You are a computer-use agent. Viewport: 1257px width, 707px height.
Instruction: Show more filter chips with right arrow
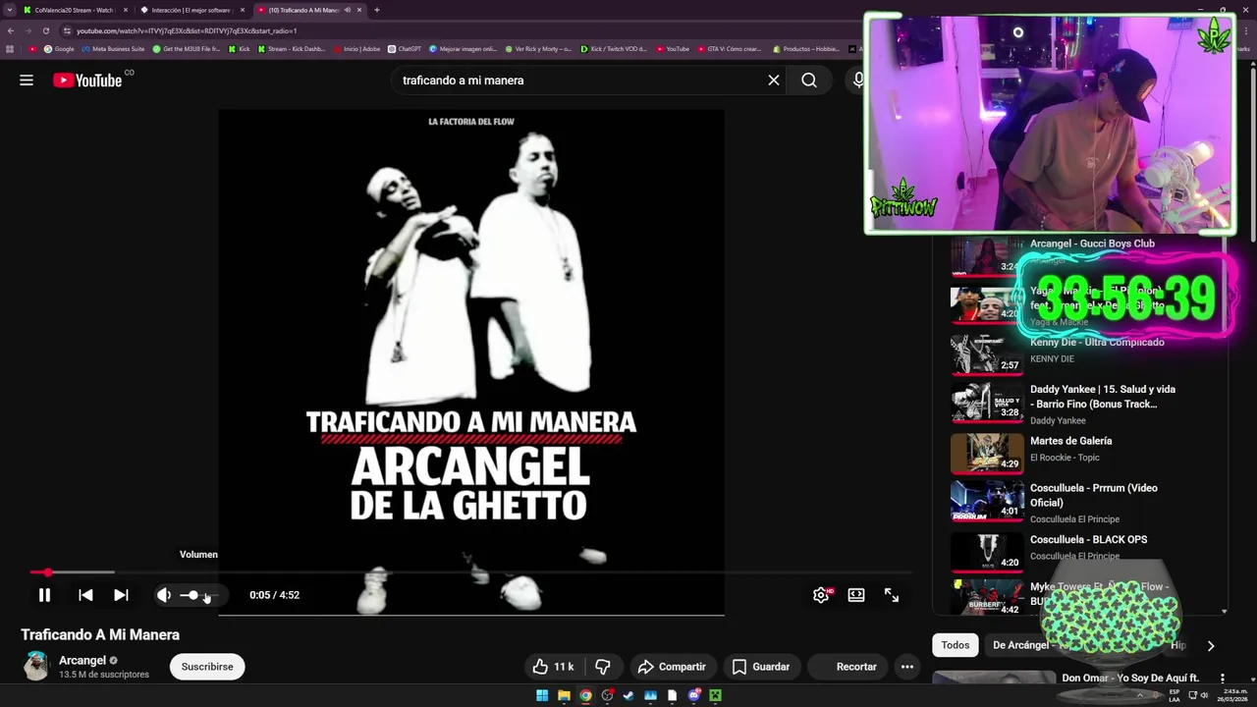(x=1210, y=645)
